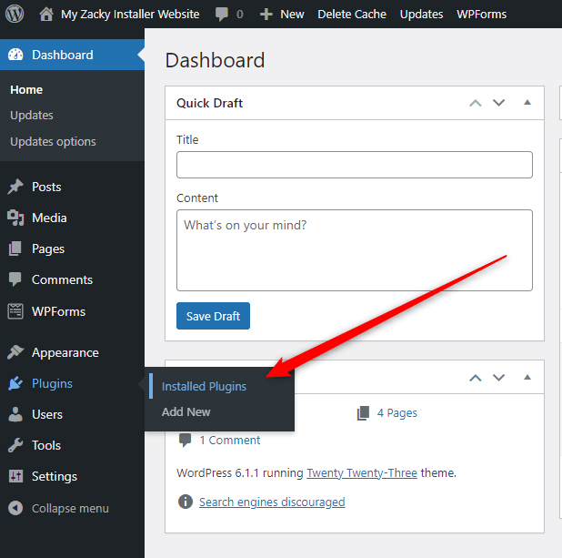Open the Posts menu
The width and height of the screenshot is (562, 558).
pyautogui.click(x=46, y=187)
